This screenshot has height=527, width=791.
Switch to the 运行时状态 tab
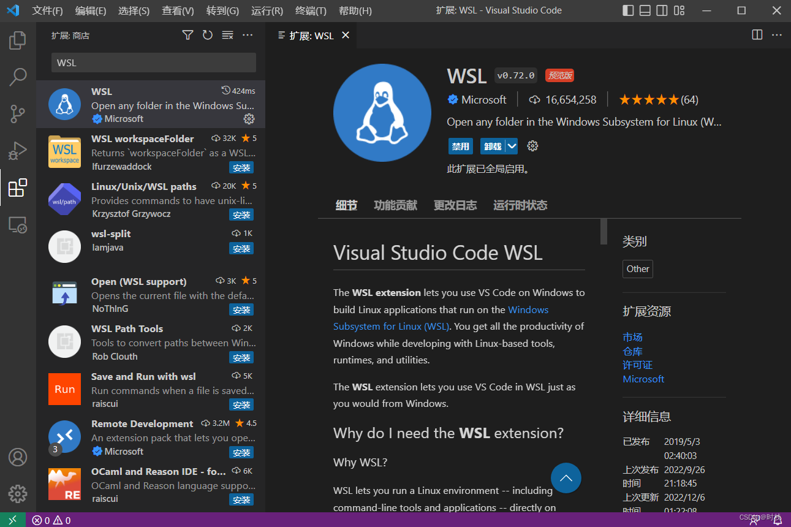[x=520, y=205]
